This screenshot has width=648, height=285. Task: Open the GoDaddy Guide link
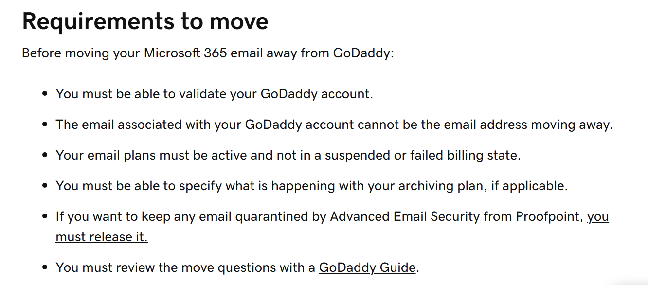[367, 267]
